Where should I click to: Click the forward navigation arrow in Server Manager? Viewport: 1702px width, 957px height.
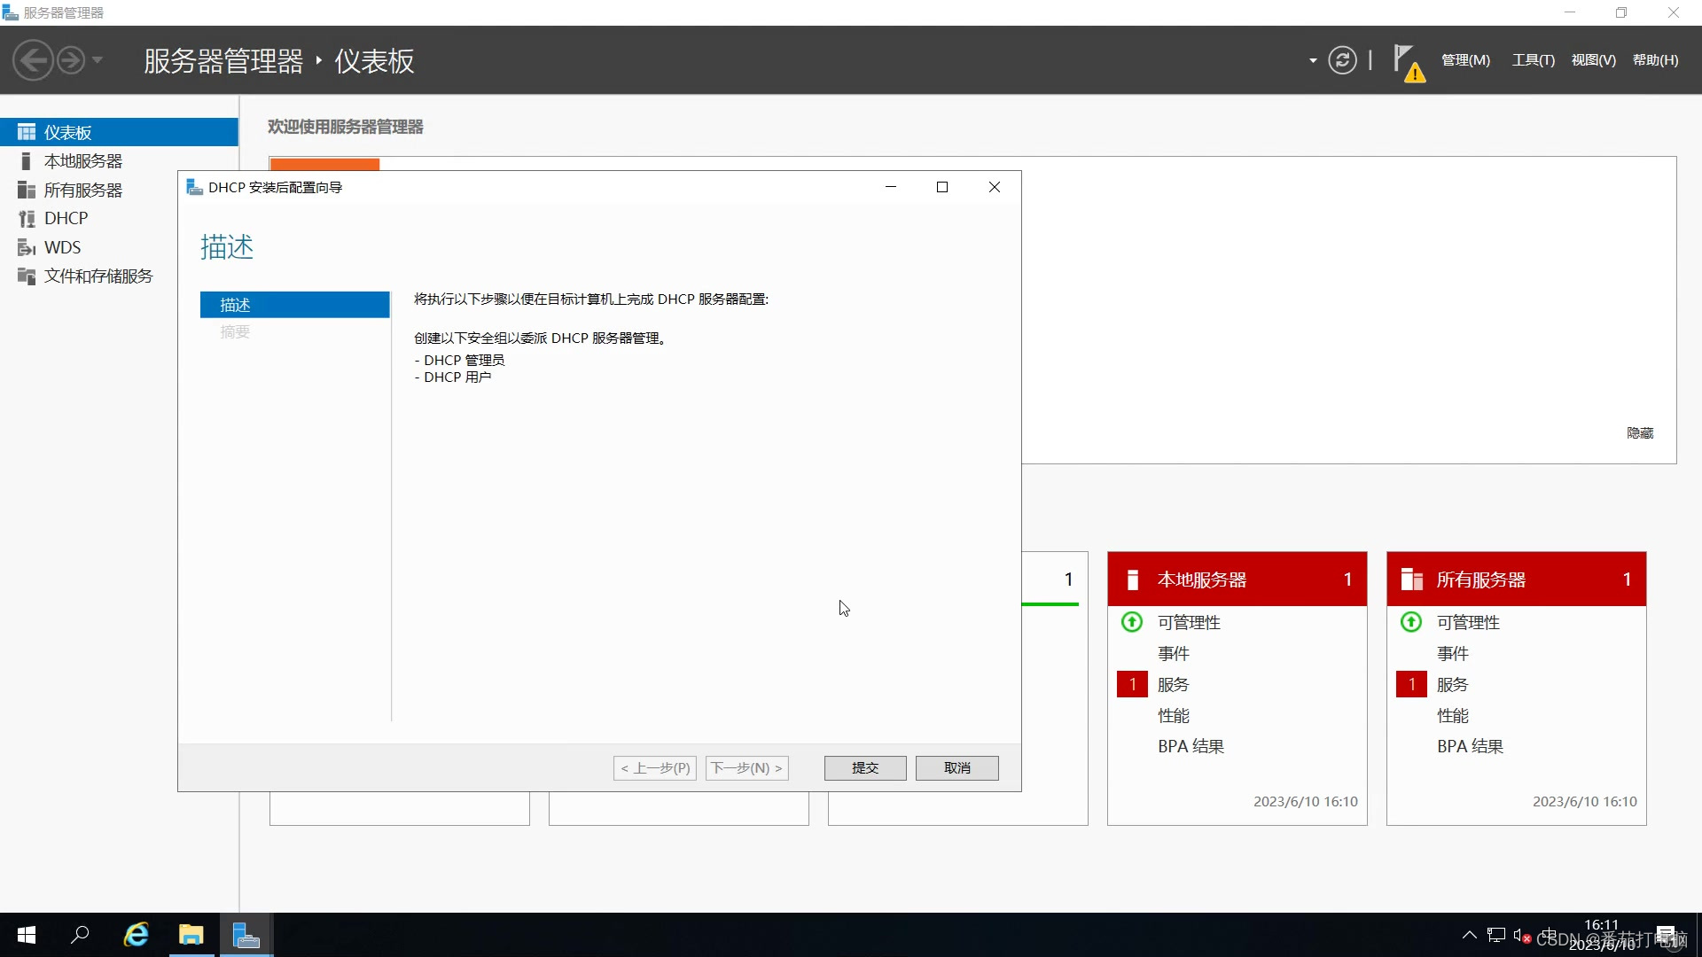71,60
